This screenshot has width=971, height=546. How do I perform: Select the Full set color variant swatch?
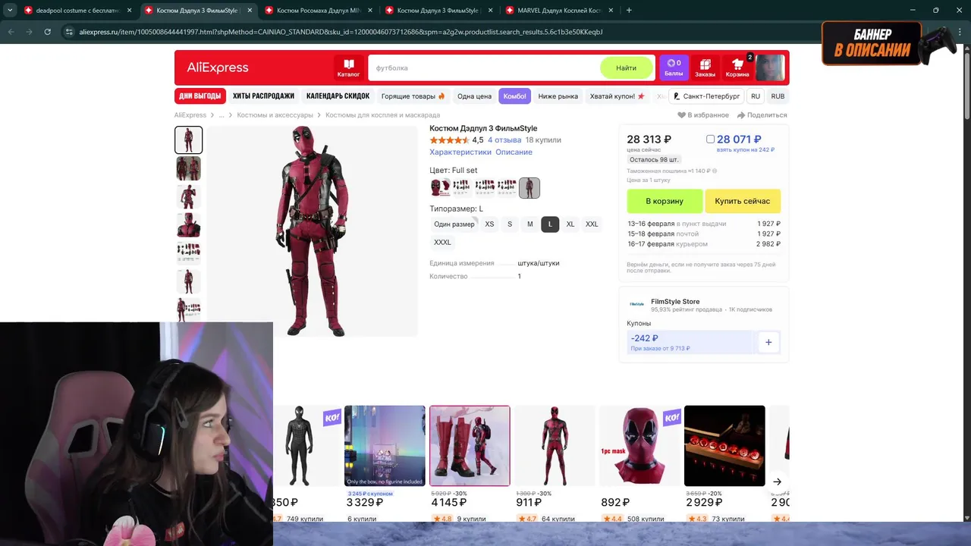point(529,187)
